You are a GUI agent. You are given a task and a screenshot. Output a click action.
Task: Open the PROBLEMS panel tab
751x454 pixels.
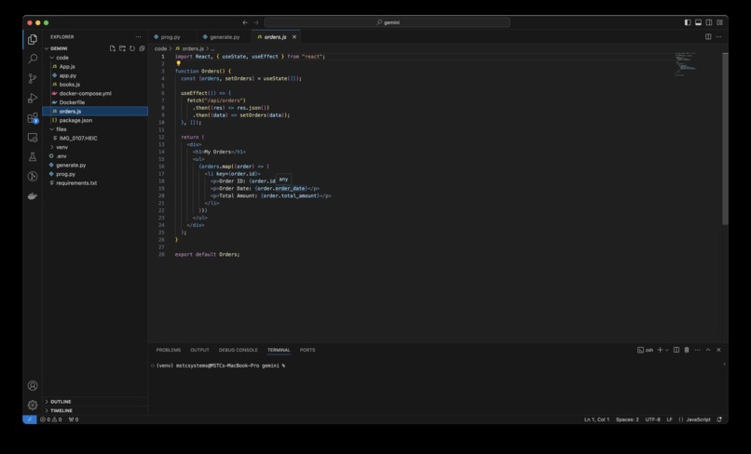[x=168, y=350]
